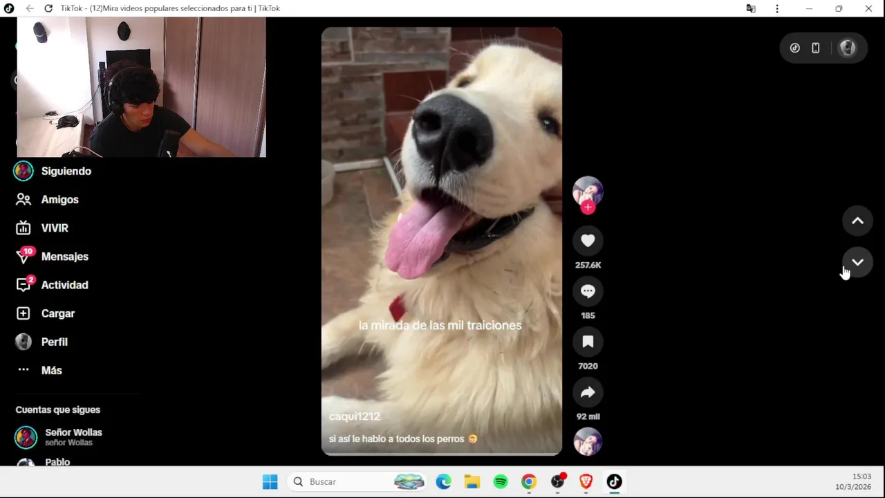The image size is (885, 498).
Task: Open Spotify from the taskbar
Action: (501, 481)
